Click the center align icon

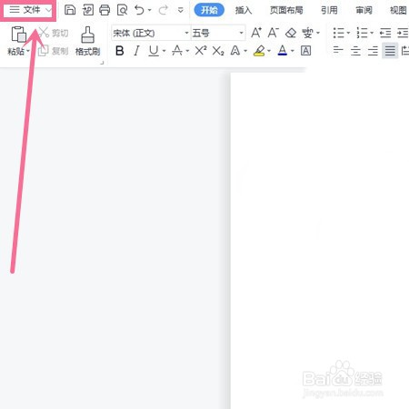click(x=355, y=51)
